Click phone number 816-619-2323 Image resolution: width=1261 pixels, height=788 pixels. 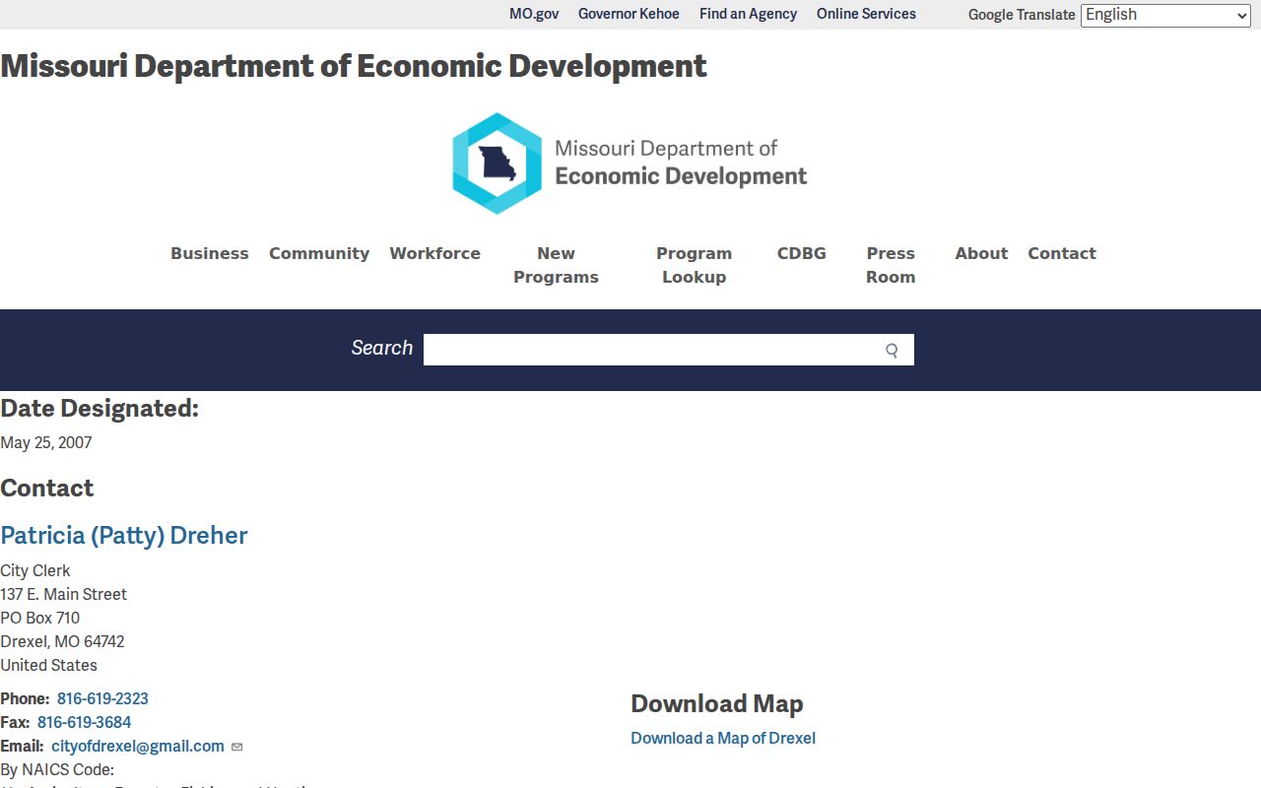point(102,698)
